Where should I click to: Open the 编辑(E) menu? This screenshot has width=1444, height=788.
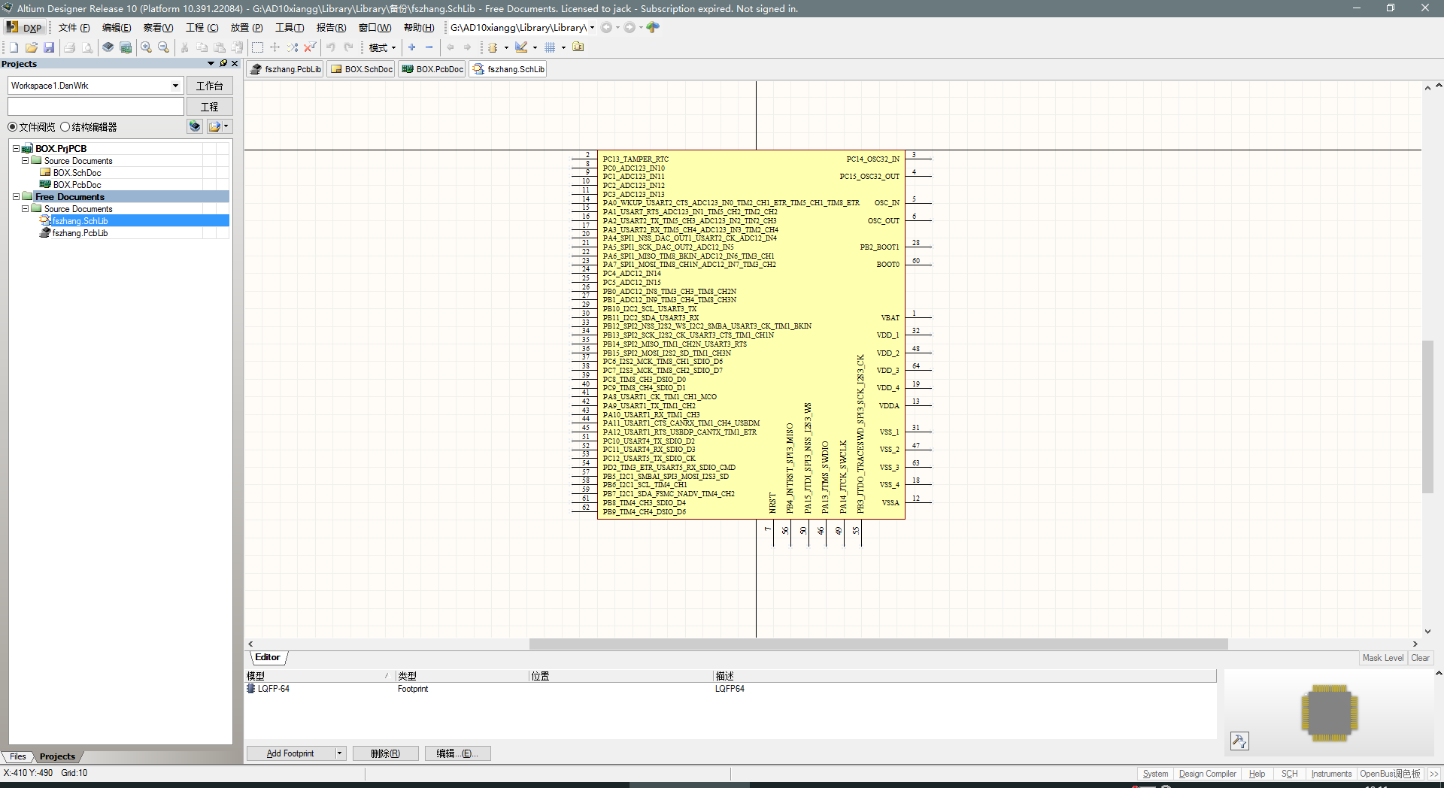pos(117,28)
